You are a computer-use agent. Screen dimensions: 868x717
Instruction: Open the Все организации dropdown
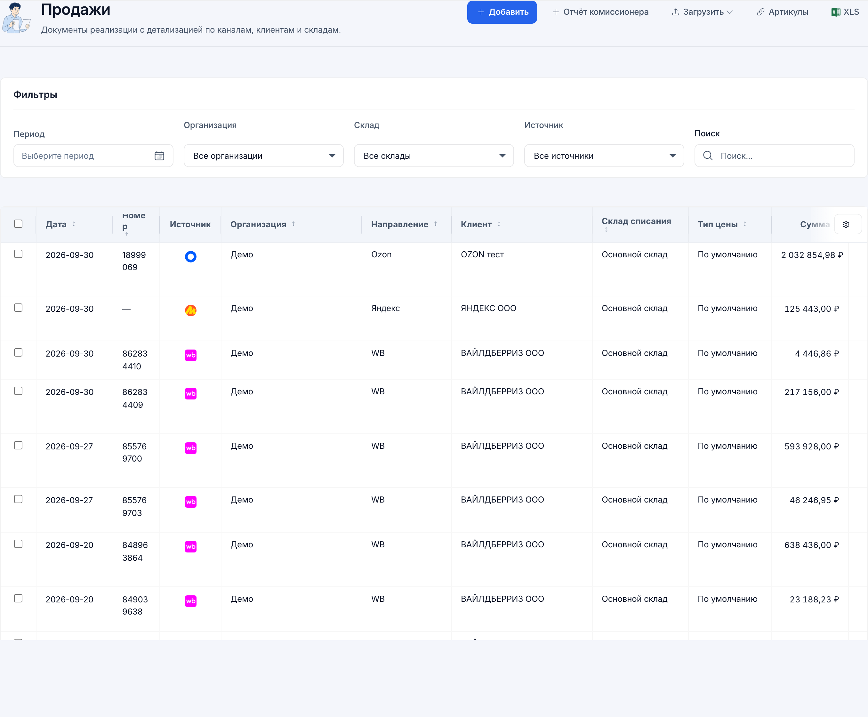pyautogui.click(x=263, y=156)
